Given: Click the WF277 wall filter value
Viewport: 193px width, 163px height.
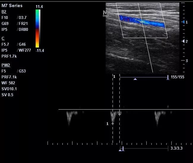Looking at the screenshot, I should click(25, 50).
